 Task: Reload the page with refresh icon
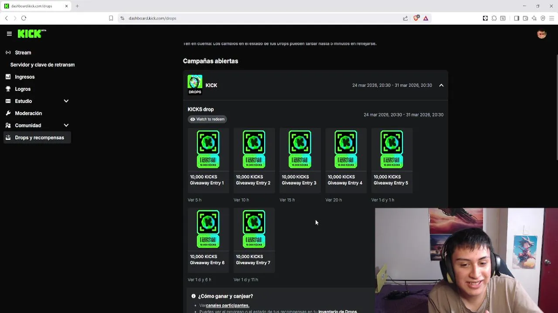pos(24,18)
